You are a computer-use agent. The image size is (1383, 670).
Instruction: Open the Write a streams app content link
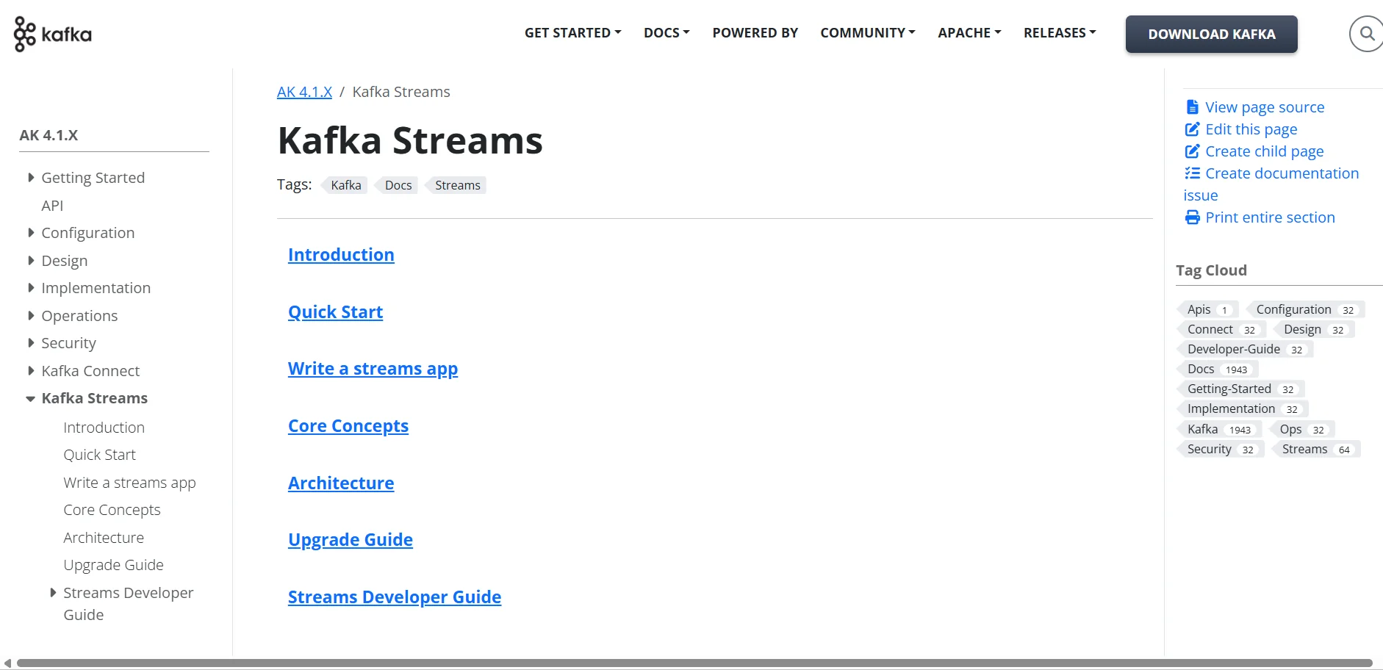[x=373, y=369]
